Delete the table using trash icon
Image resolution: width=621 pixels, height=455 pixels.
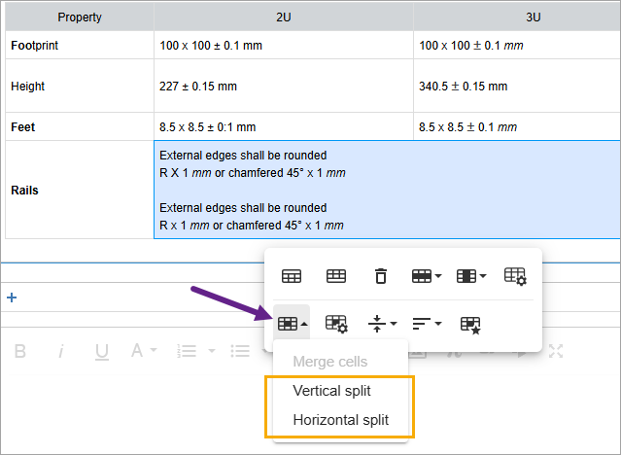(381, 276)
